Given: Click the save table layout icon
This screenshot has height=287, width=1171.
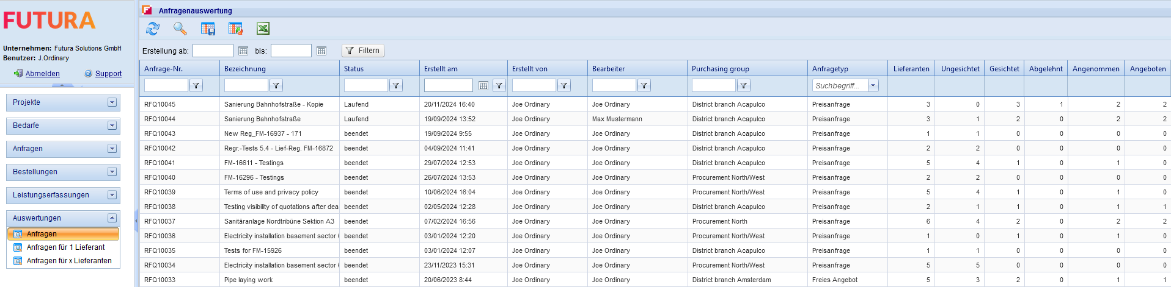Looking at the screenshot, I should [x=208, y=29].
